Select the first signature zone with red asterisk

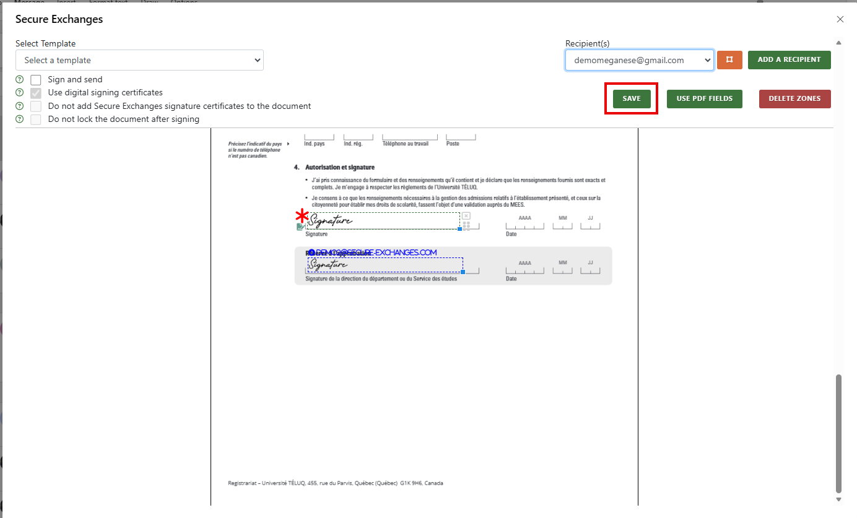[x=383, y=221]
